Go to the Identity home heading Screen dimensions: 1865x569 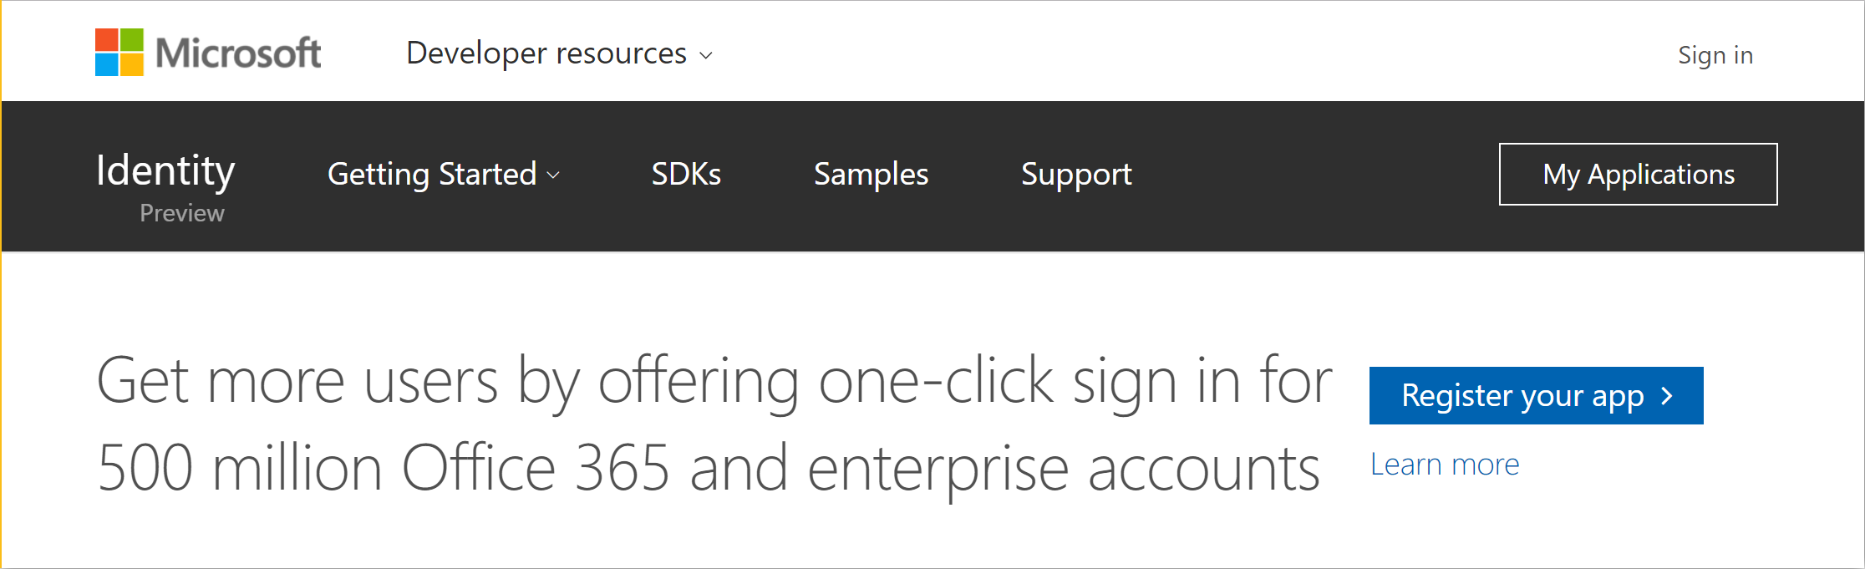165,171
